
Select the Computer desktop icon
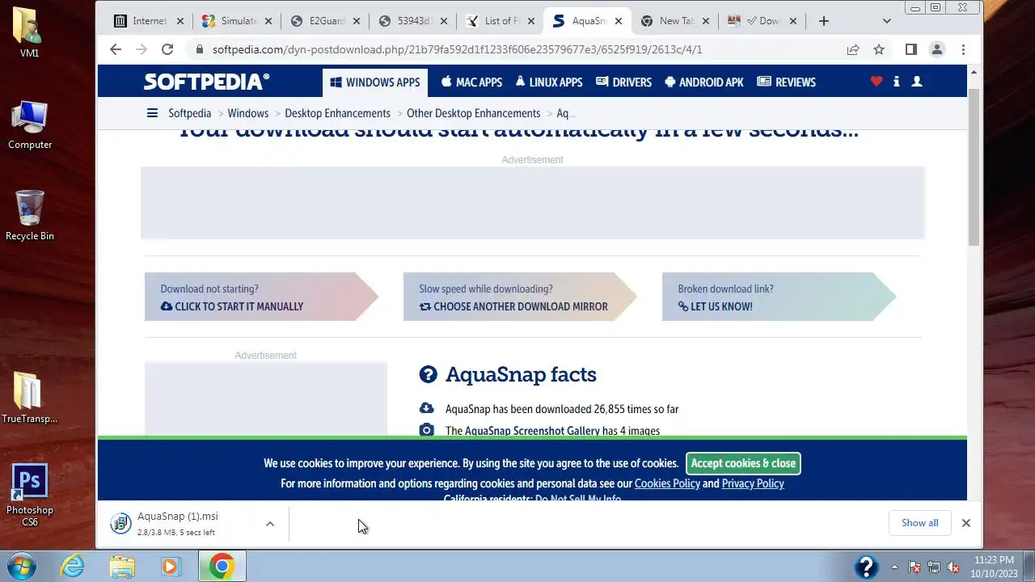(x=30, y=125)
